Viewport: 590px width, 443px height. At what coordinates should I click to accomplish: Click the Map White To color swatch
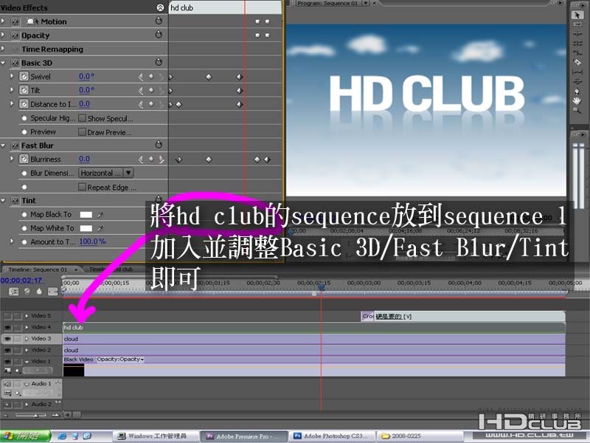coord(86,228)
